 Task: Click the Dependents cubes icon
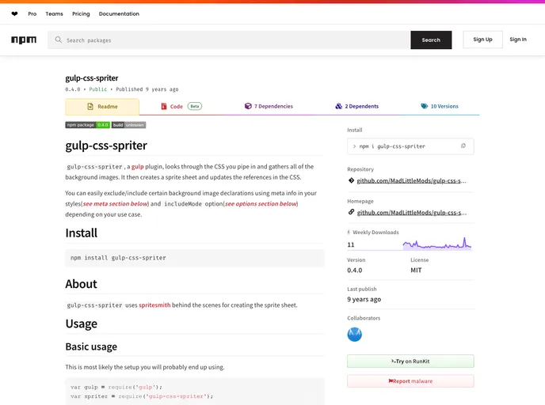click(338, 106)
